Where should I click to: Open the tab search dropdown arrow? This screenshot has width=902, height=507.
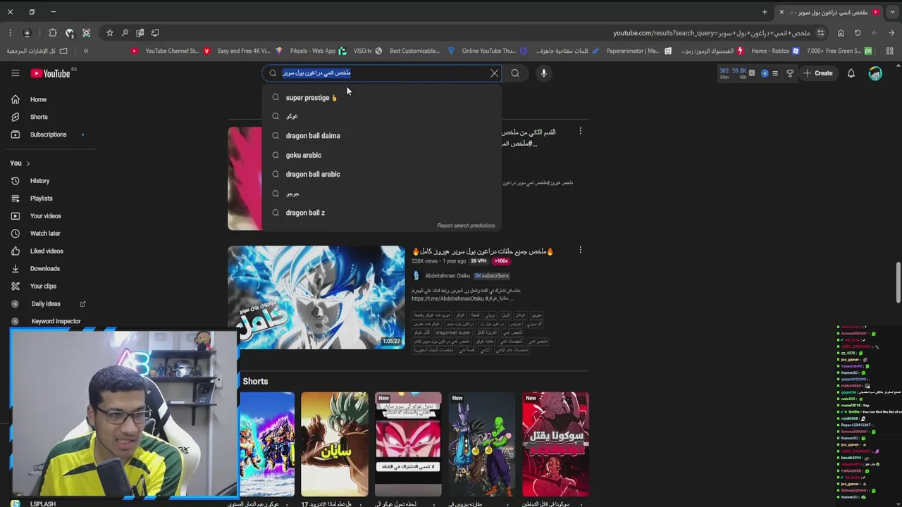click(892, 12)
